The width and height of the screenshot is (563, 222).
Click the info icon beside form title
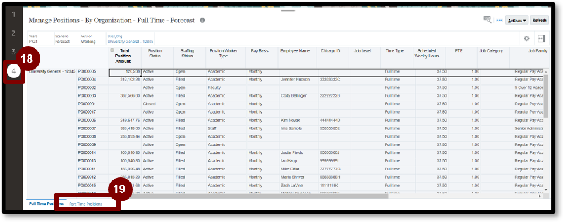coord(202,20)
